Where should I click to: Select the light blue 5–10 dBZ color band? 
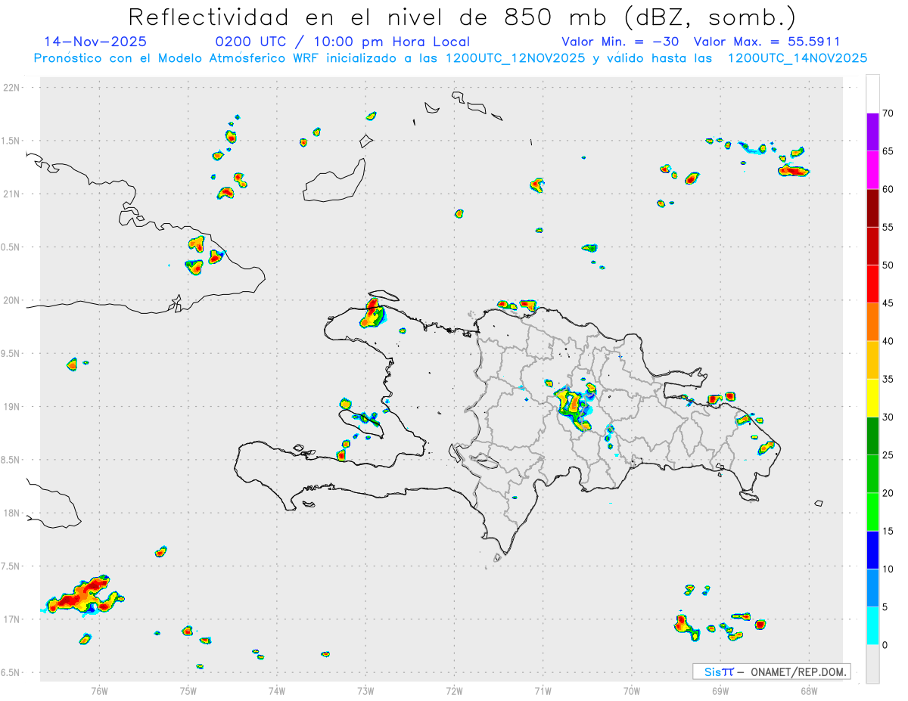(x=872, y=588)
